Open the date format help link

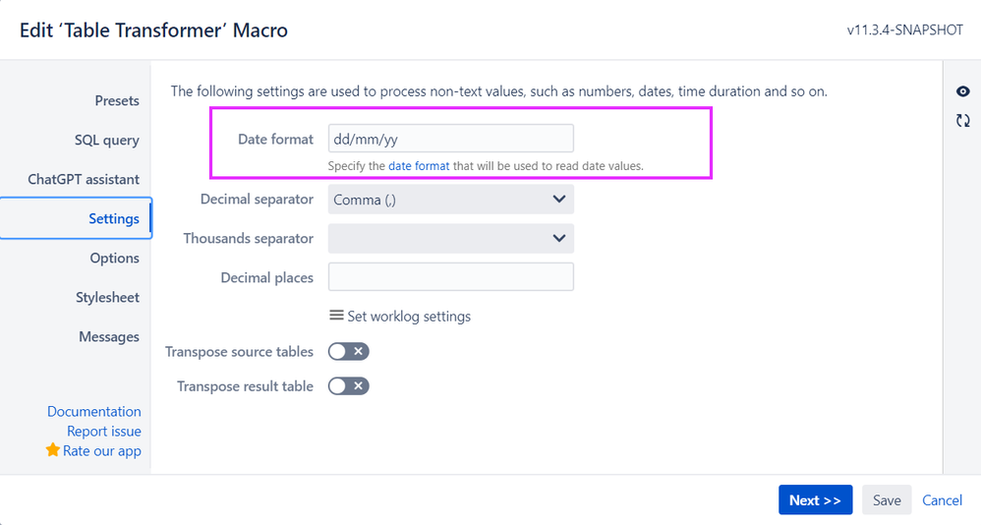tap(419, 166)
